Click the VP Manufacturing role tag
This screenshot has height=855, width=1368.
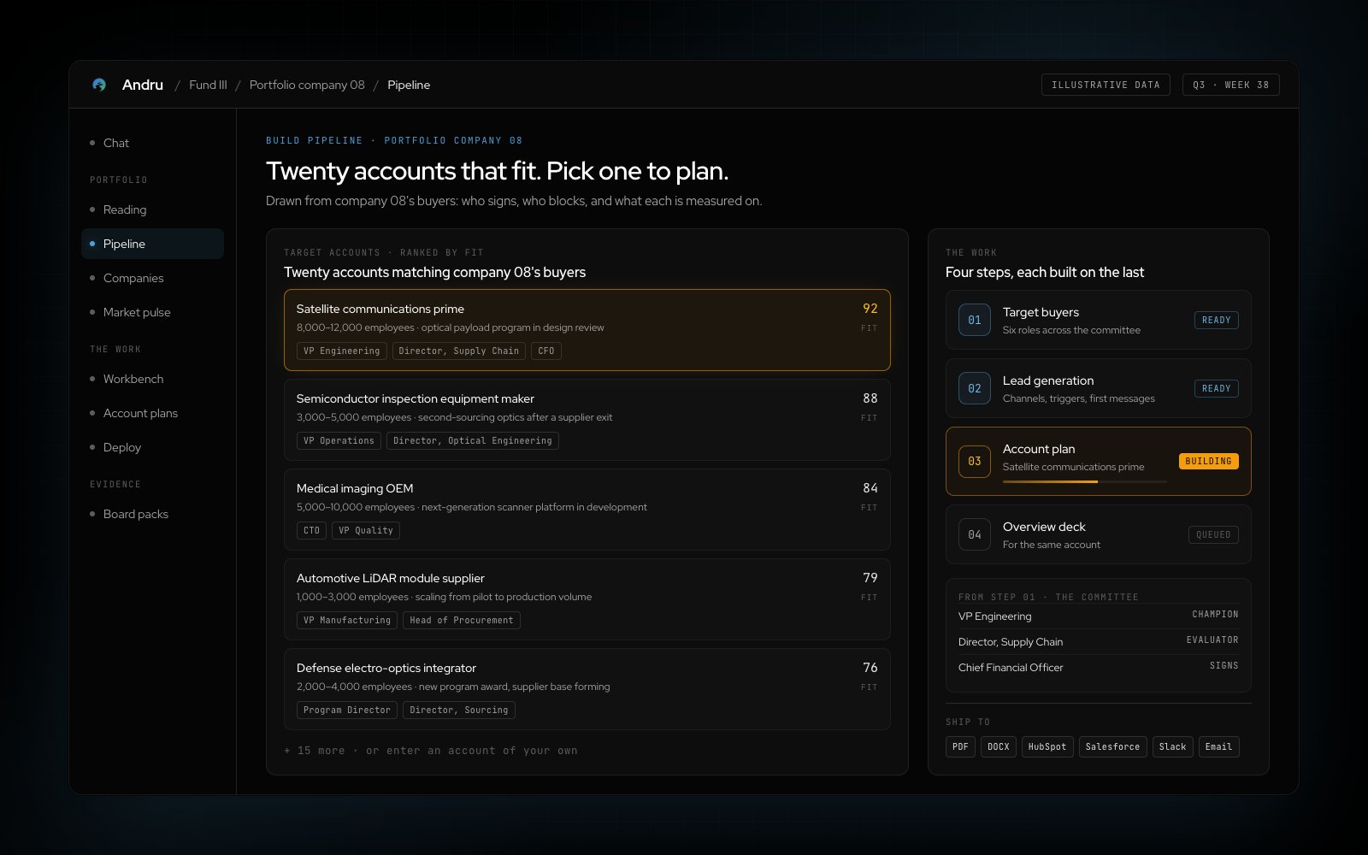[347, 621]
